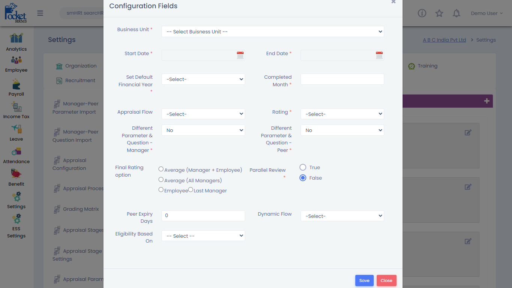Click the A B C India Pvt Ltd link

tap(444, 40)
